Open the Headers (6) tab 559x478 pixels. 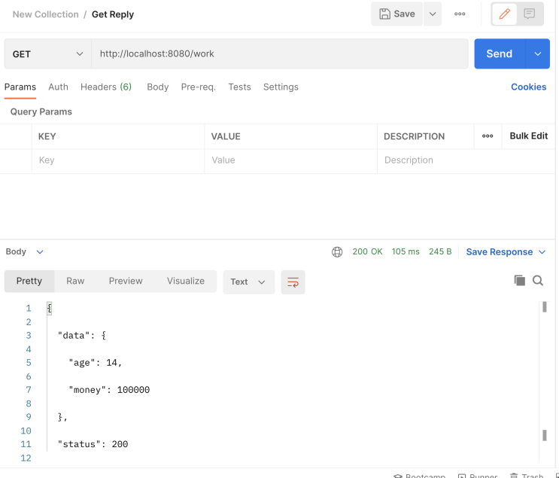pos(106,87)
